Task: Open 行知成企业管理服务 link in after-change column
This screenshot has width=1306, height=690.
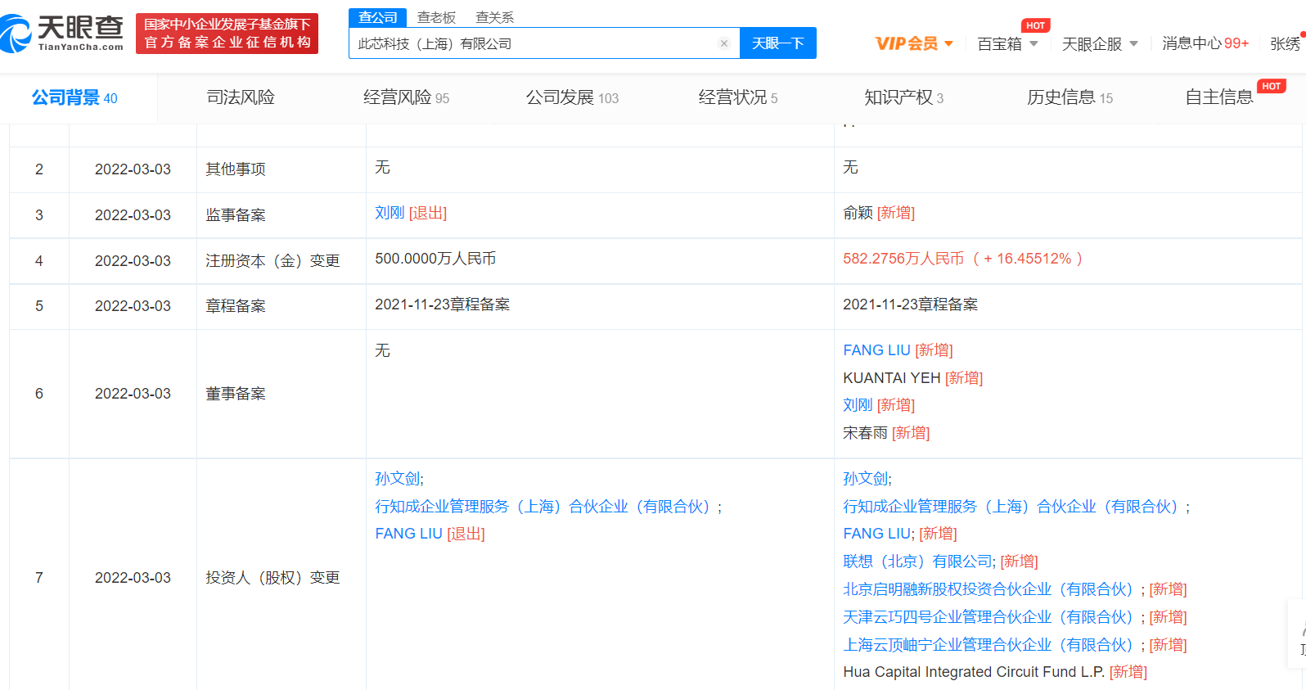Action: [1012, 507]
